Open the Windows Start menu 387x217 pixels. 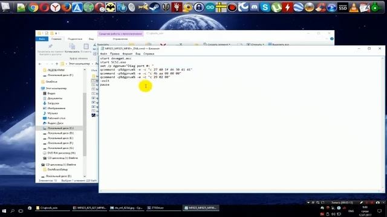(x=4, y=211)
